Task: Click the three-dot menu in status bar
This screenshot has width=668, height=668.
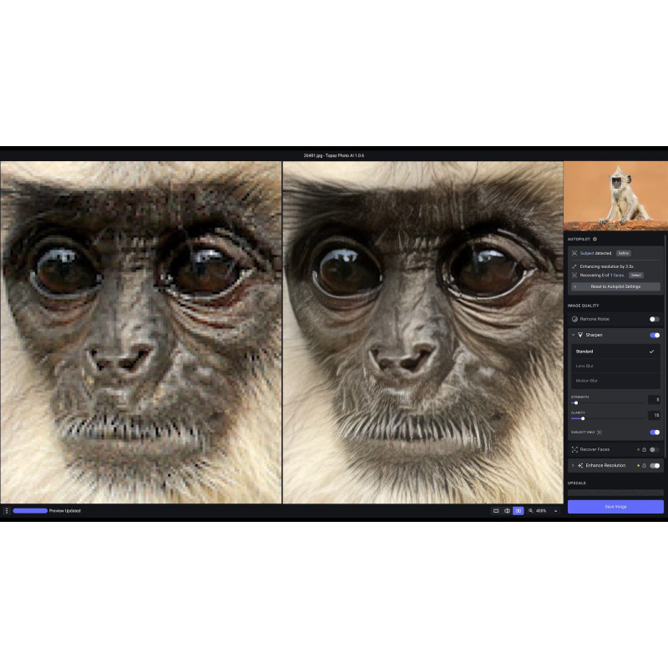Action: (6, 510)
